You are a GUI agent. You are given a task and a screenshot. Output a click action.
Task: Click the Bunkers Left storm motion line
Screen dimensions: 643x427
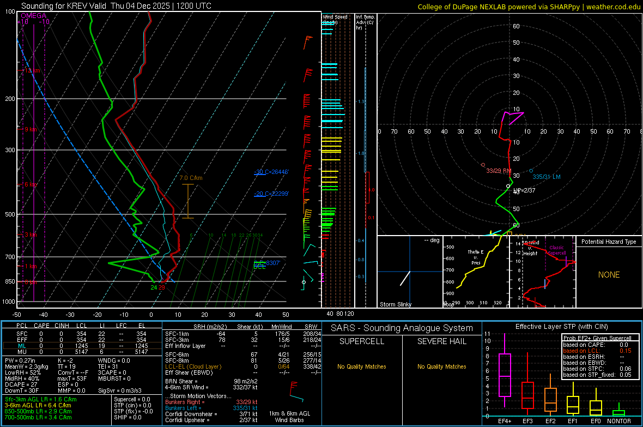pos(211,408)
